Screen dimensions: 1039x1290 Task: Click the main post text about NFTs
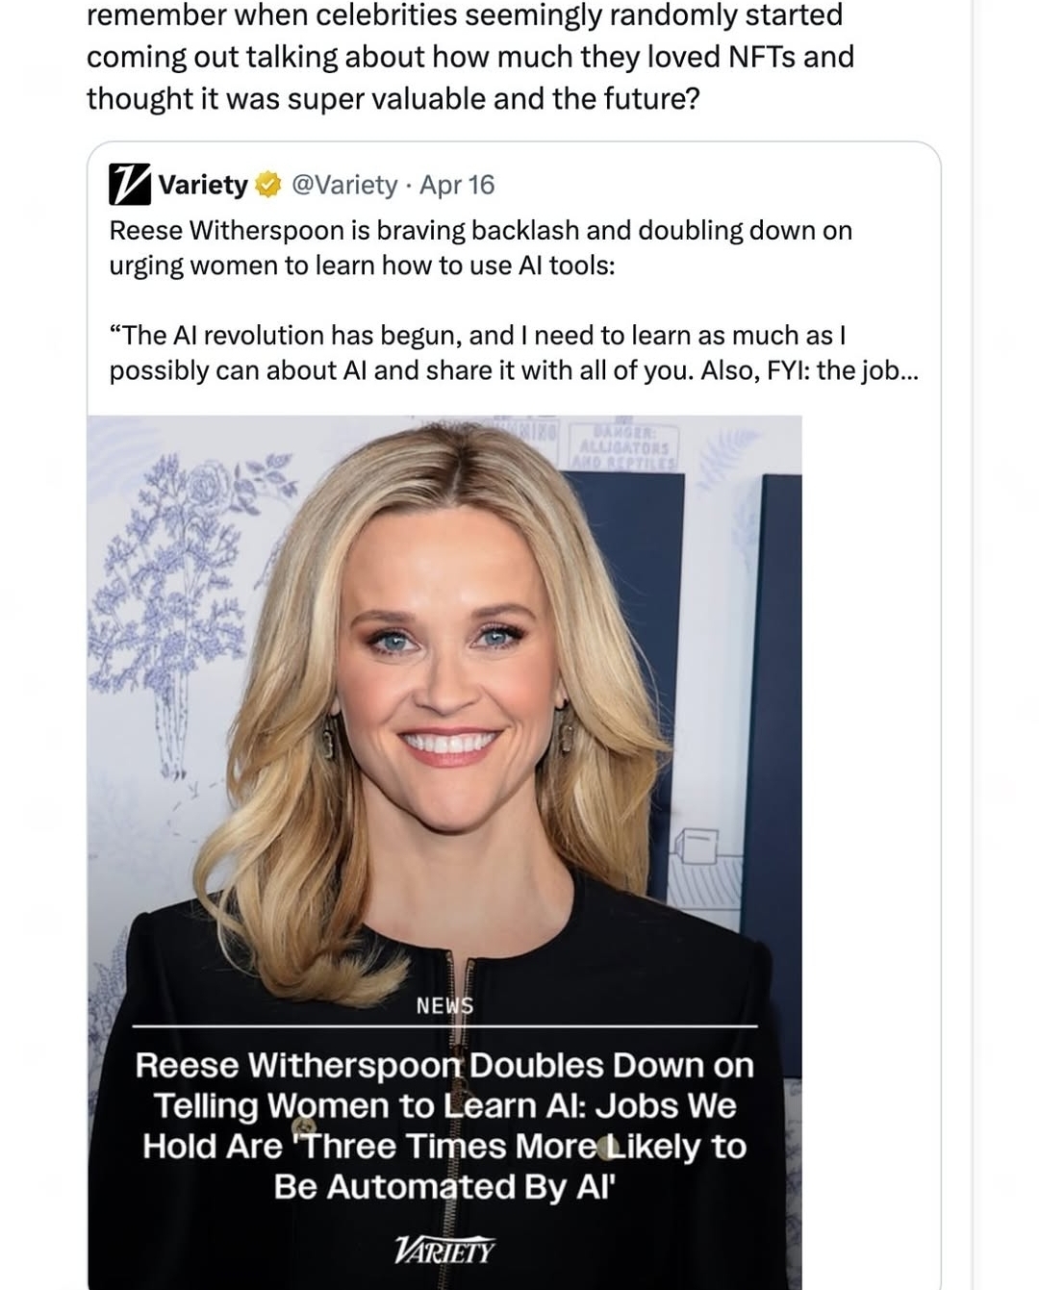pos(470,58)
